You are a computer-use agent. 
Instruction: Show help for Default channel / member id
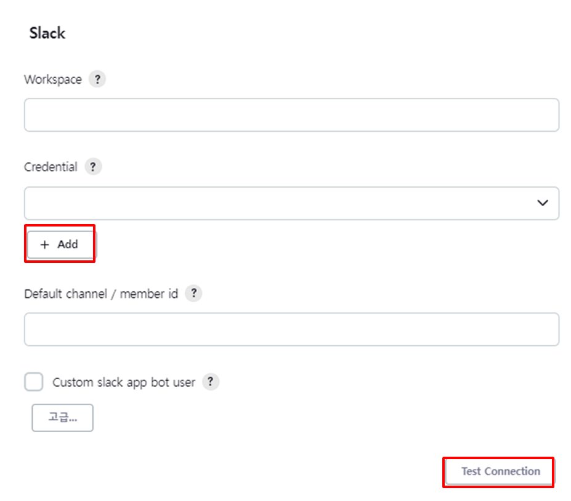tap(194, 293)
